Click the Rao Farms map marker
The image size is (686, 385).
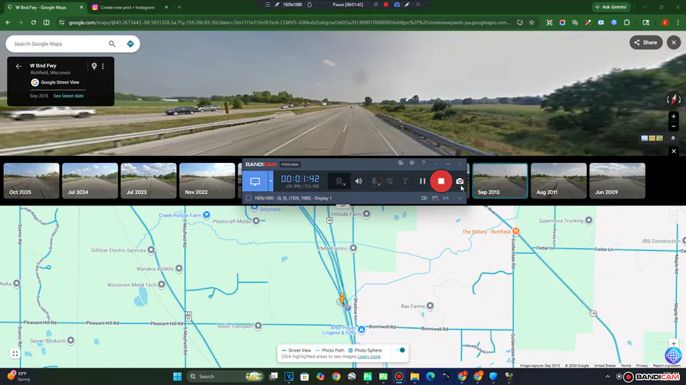coord(430,306)
